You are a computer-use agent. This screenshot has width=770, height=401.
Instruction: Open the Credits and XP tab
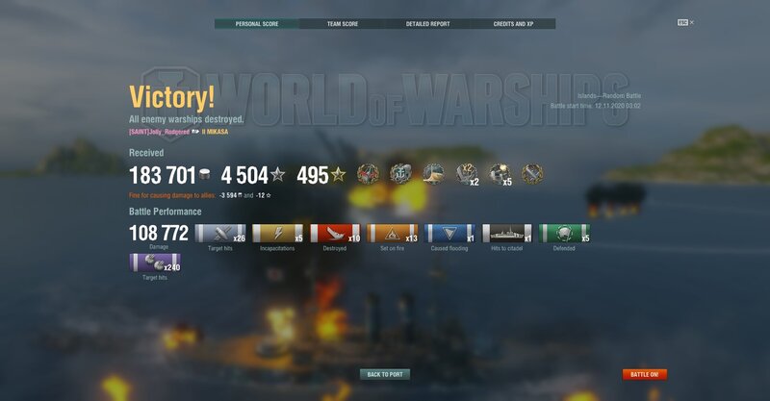pos(513,23)
